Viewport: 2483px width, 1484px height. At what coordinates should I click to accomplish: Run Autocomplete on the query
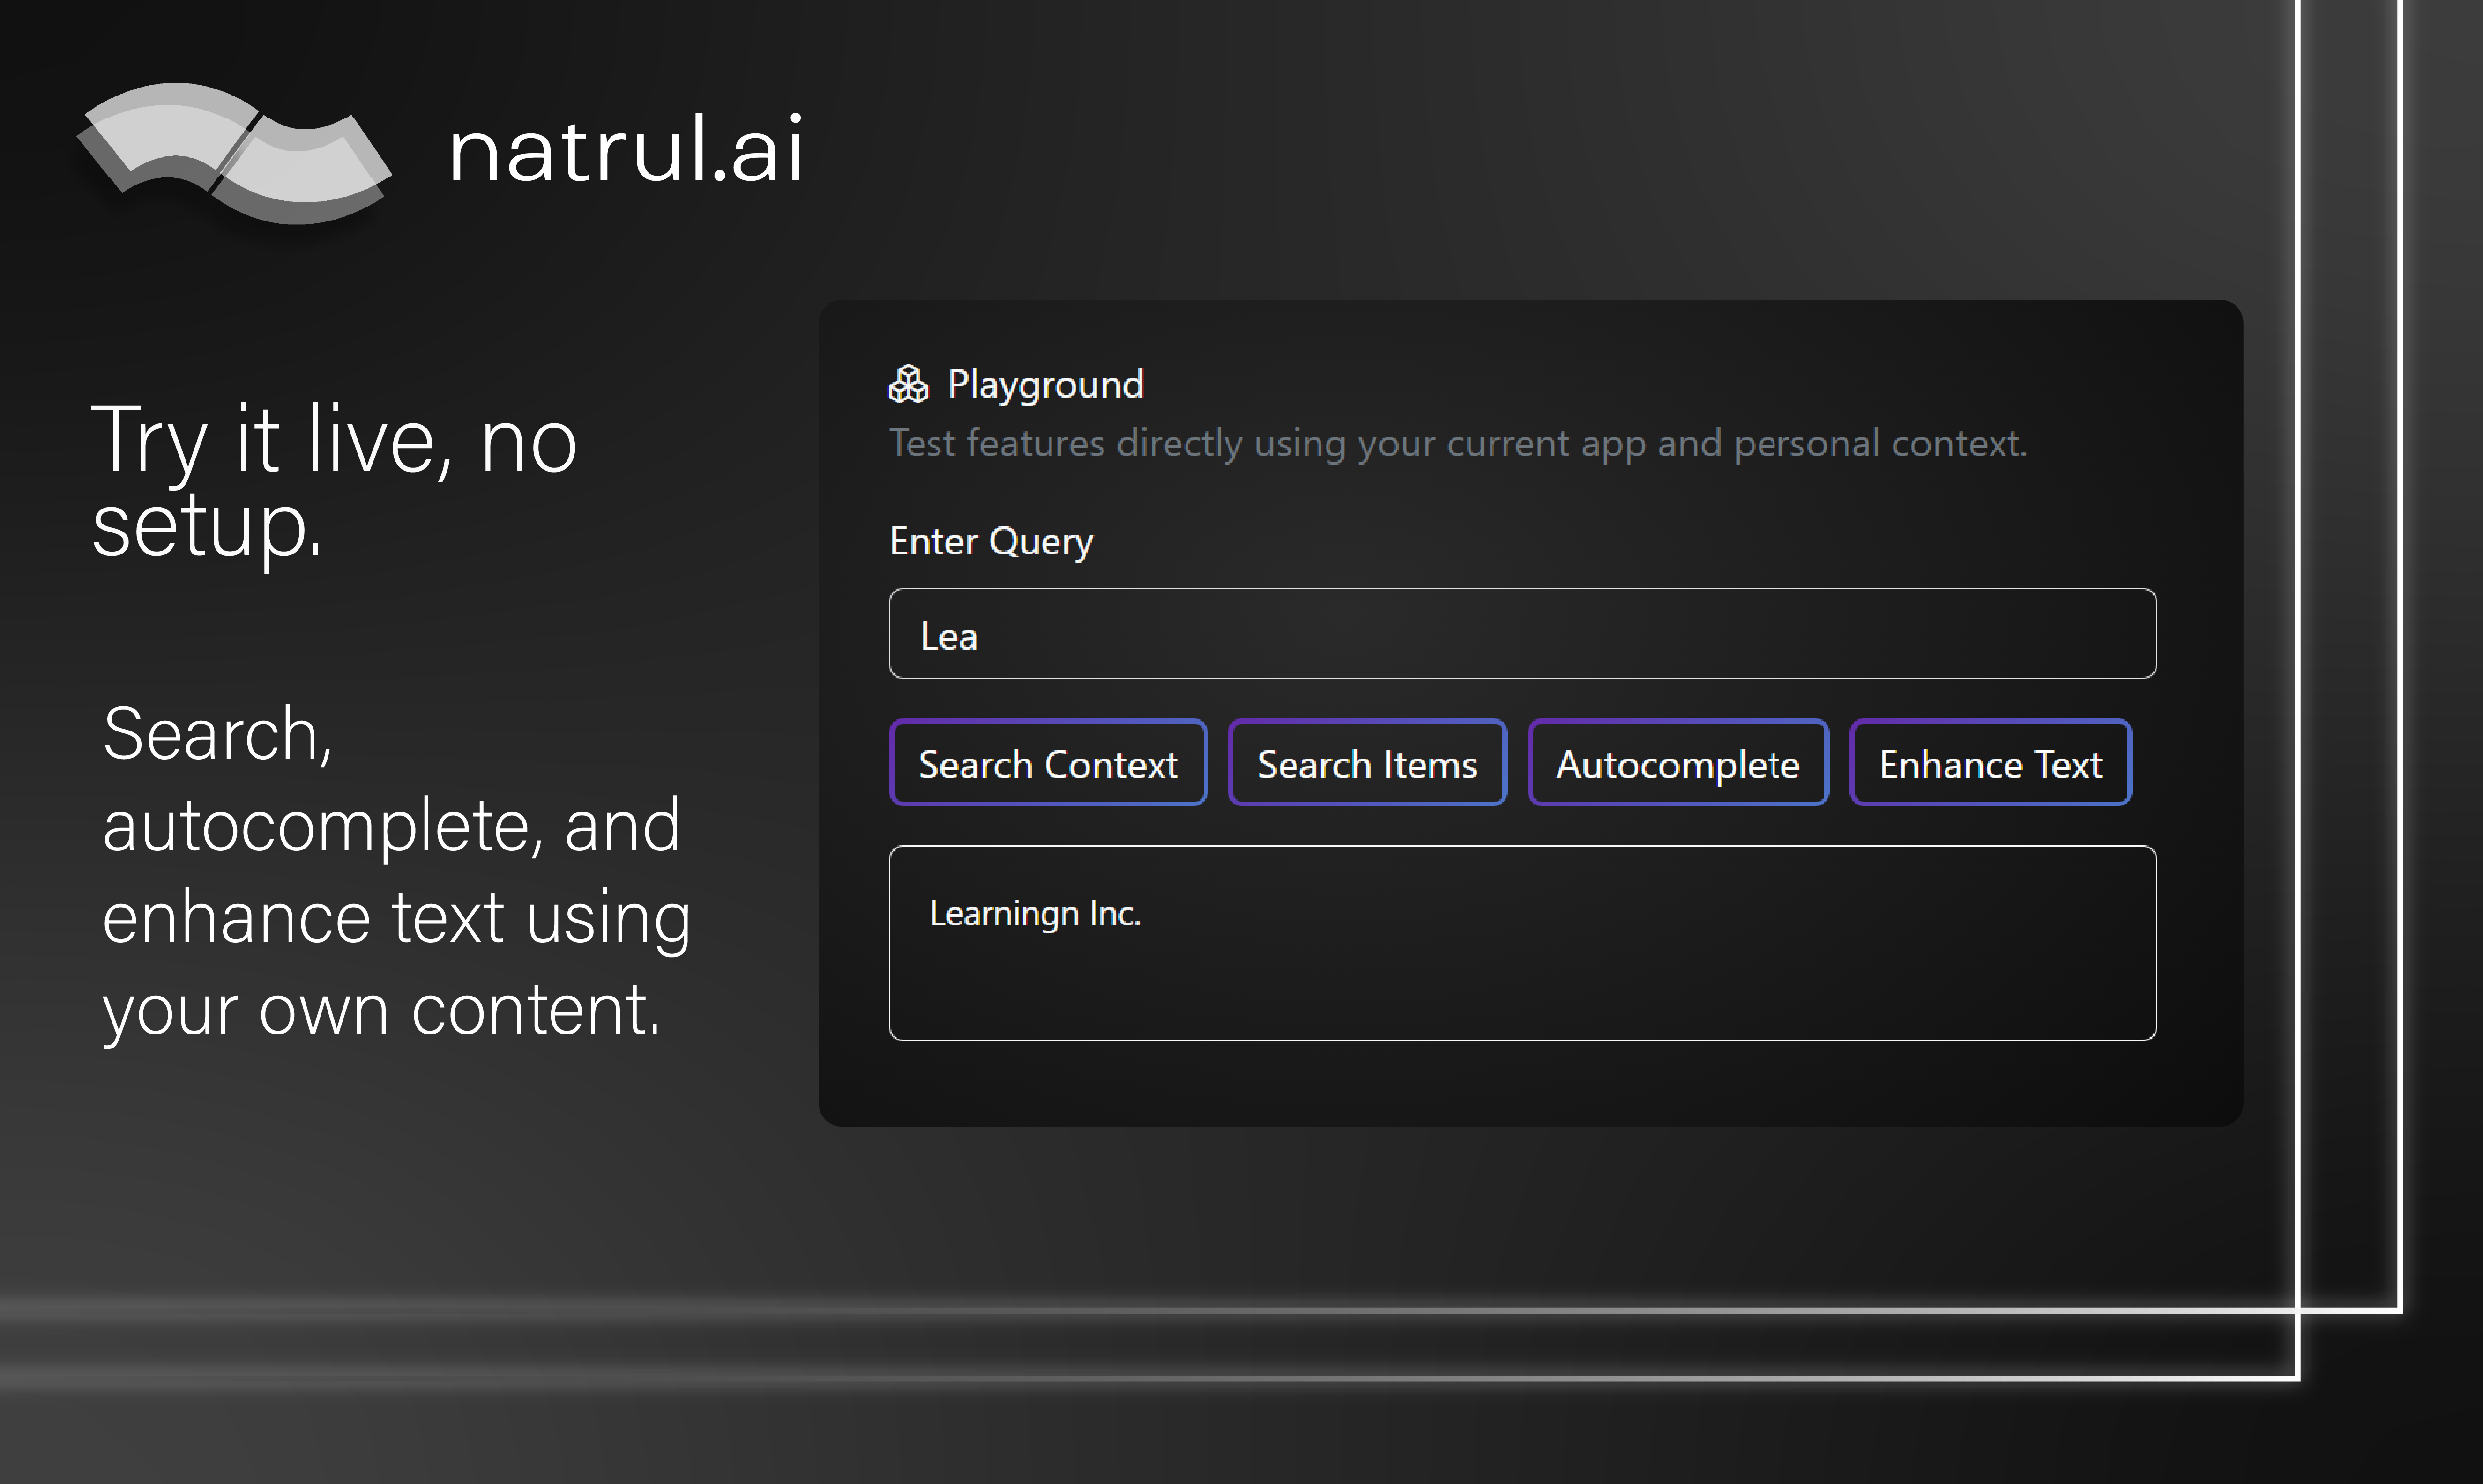[x=1678, y=763]
